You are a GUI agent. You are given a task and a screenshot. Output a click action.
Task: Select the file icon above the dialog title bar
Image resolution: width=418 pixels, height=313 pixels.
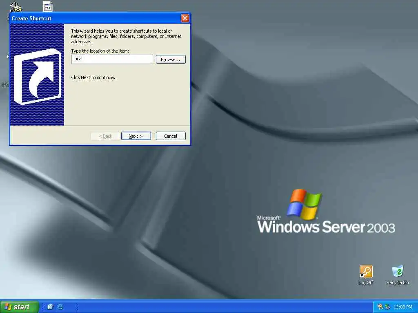click(x=48, y=6)
